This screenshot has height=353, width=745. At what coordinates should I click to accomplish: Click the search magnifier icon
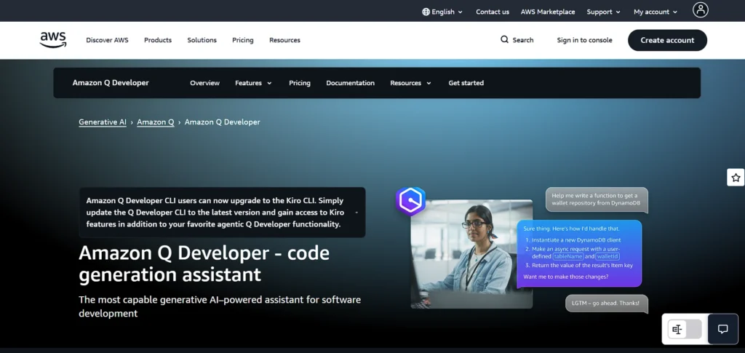[505, 39]
